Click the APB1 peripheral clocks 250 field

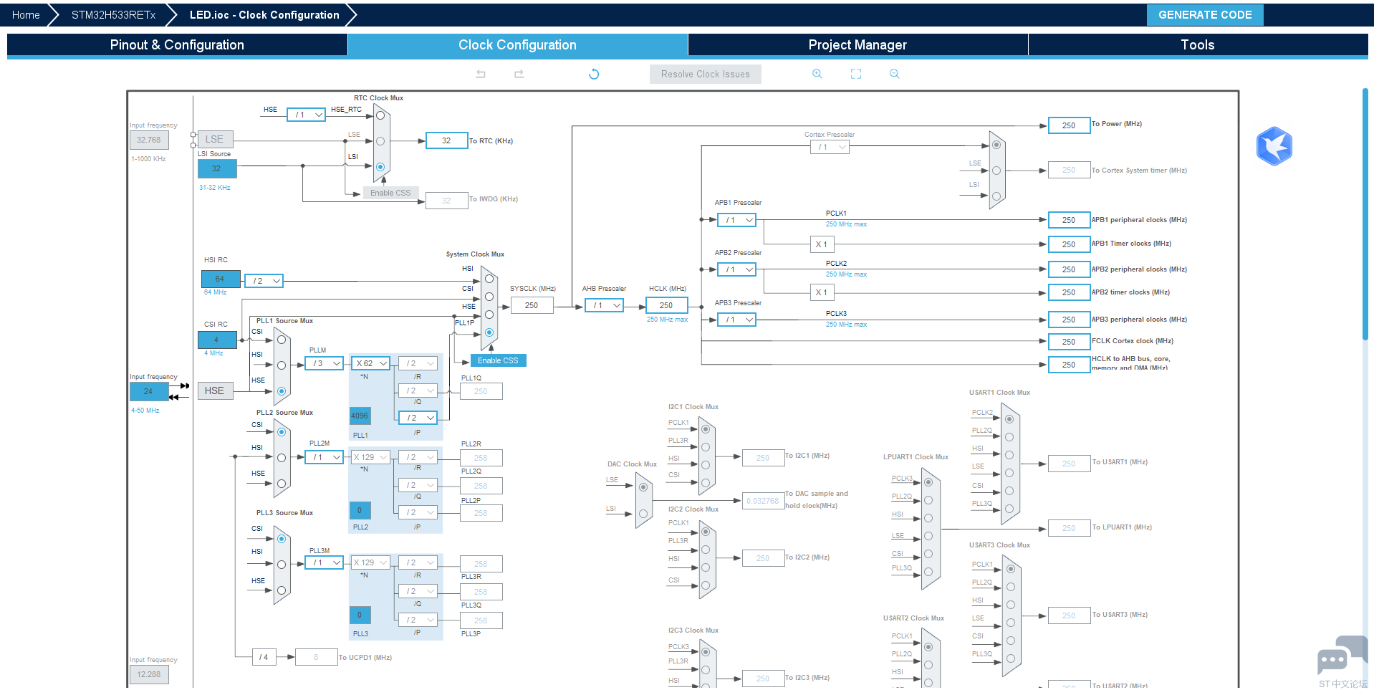pyautogui.click(x=1069, y=220)
